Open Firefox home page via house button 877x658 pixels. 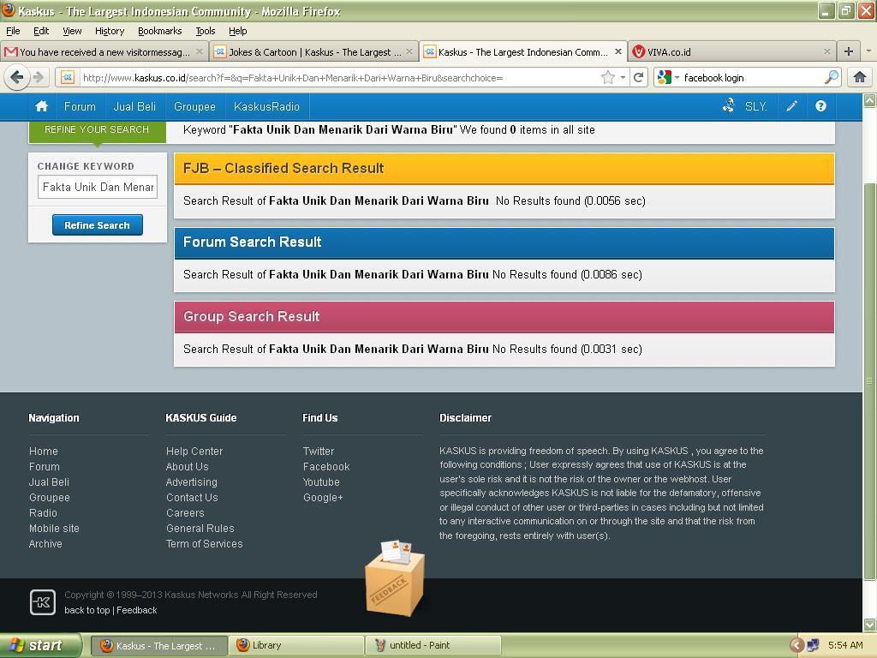pyautogui.click(x=860, y=77)
